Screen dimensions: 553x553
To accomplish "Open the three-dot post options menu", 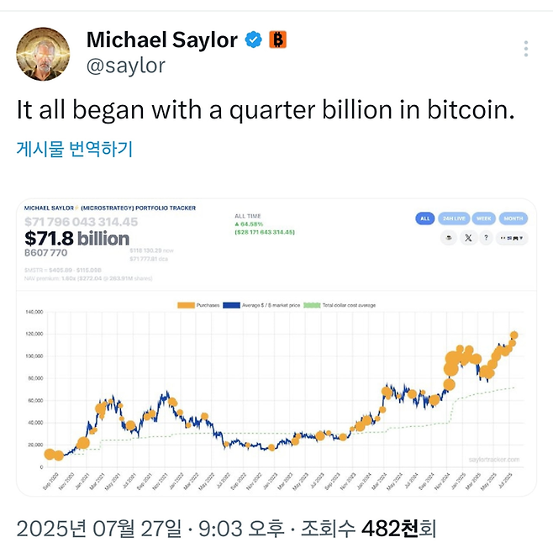I will [526, 49].
